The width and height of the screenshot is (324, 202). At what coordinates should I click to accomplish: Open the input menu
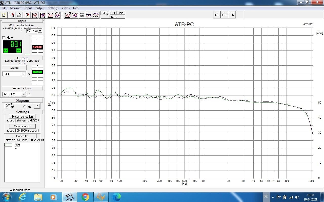28,8
